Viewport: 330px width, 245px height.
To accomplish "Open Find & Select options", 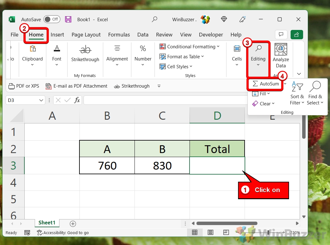I will tap(315, 93).
